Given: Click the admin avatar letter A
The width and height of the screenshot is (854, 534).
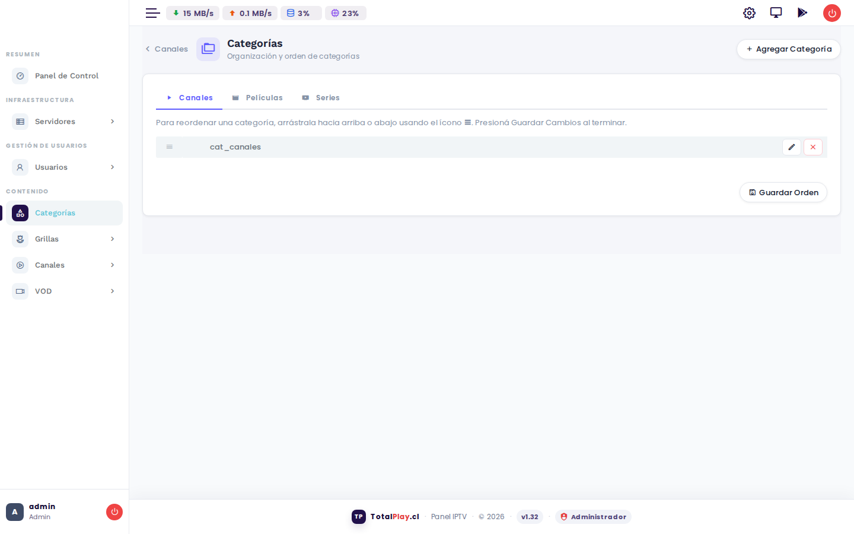Looking at the screenshot, I should (x=15, y=512).
